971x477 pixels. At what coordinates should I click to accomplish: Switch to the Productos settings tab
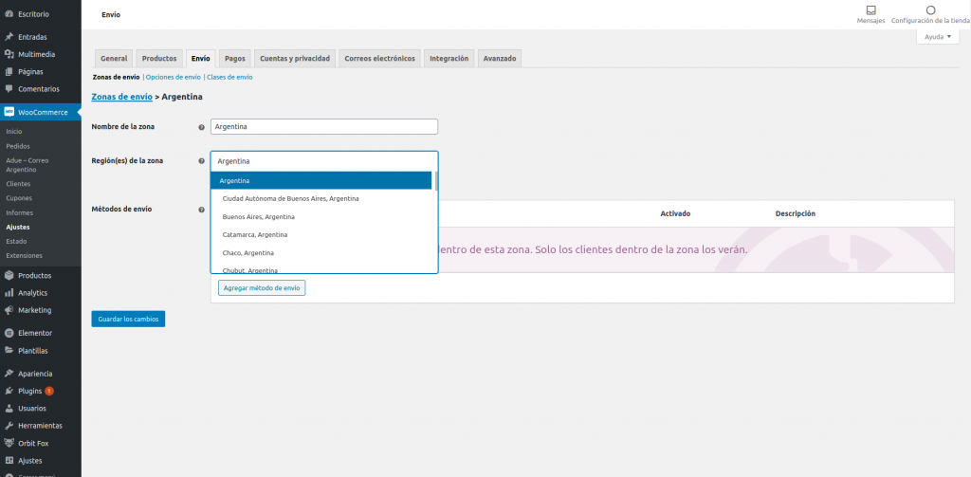click(159, 58)
